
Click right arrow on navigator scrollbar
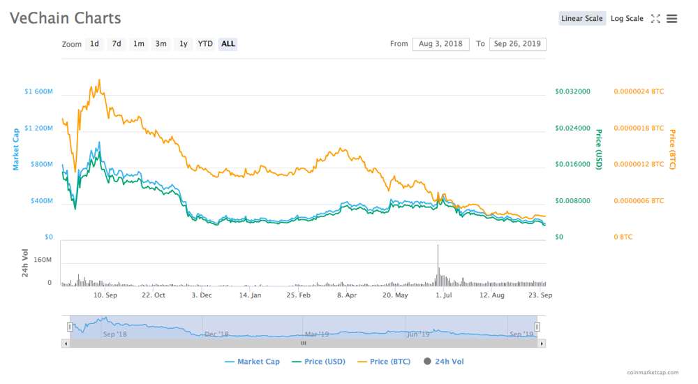click(x=542, y=344)
